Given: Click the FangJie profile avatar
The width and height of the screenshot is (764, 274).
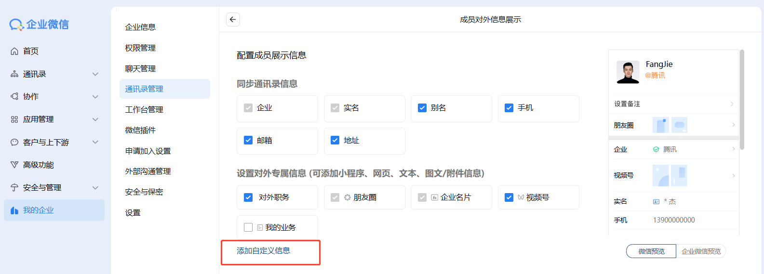Looking at the screenshot, I should coord(628,72).
